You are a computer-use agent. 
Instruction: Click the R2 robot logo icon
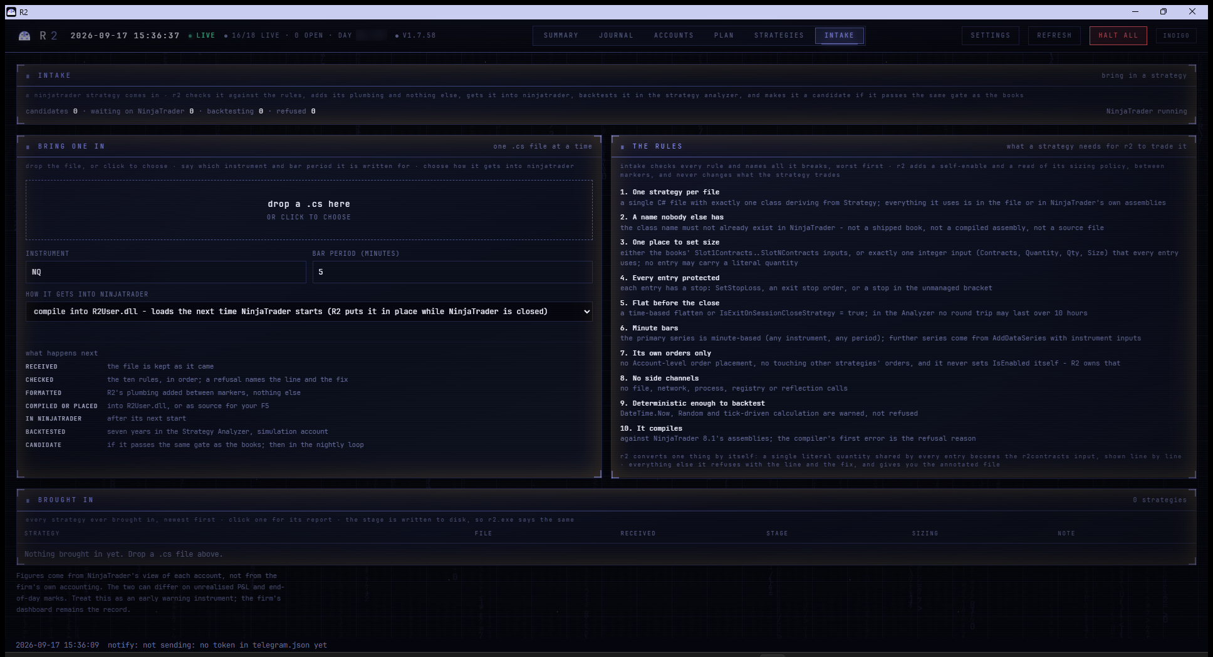click(24, 36)
